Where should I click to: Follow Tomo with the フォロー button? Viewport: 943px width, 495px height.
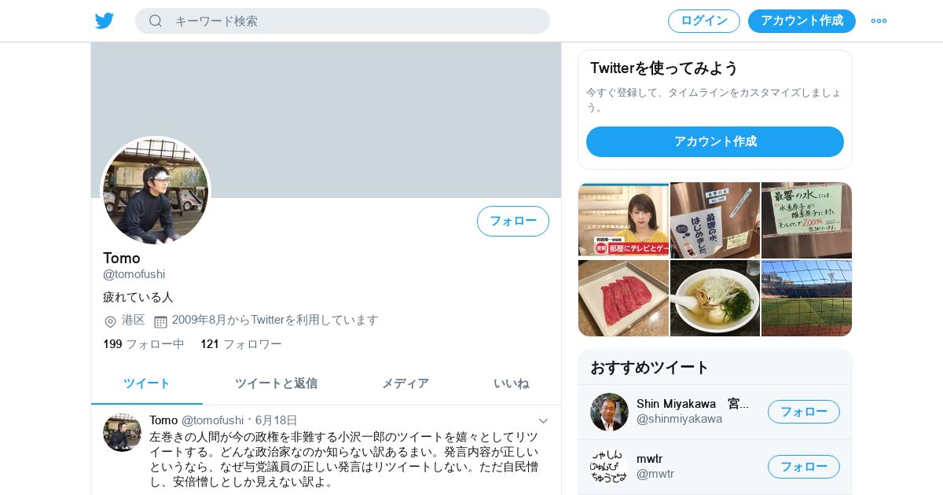click(x=513, y=221)
